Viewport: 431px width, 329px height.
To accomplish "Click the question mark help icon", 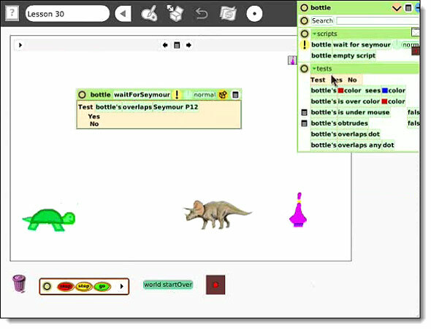I will [12, 13].
